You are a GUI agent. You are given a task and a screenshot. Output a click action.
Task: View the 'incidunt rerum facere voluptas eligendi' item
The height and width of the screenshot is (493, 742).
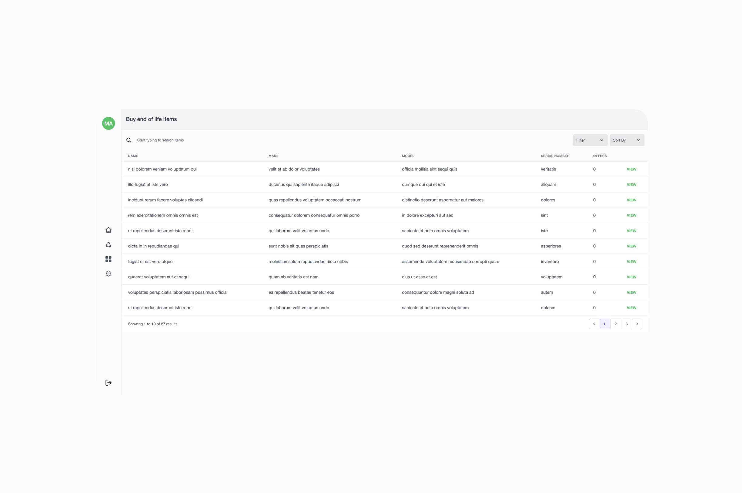tap(631, 200)
